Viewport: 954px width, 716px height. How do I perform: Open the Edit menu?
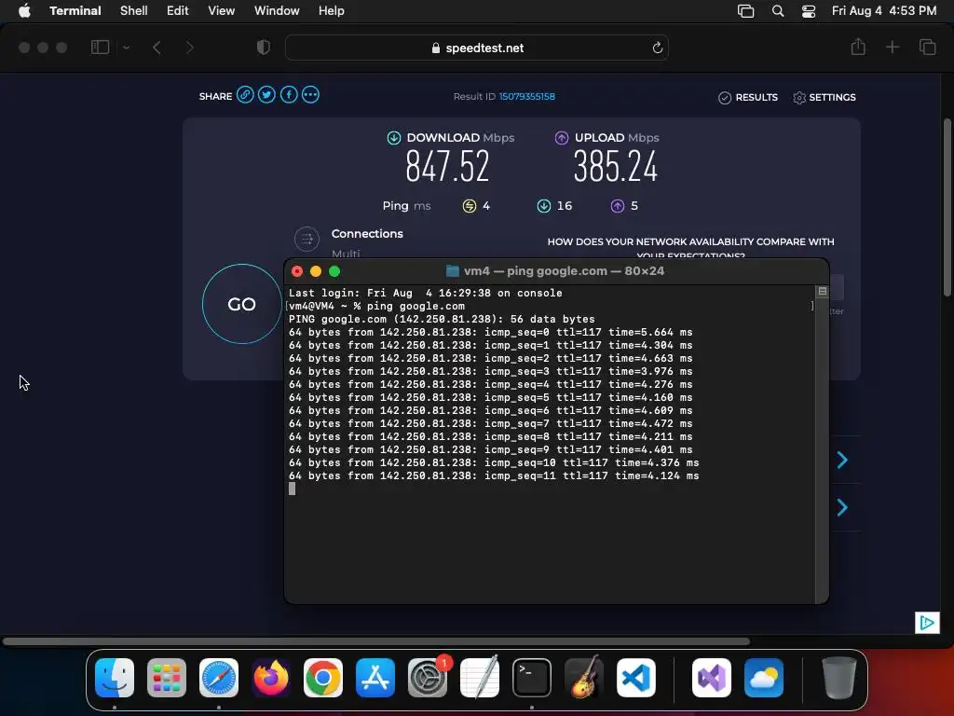pos(178,10)
